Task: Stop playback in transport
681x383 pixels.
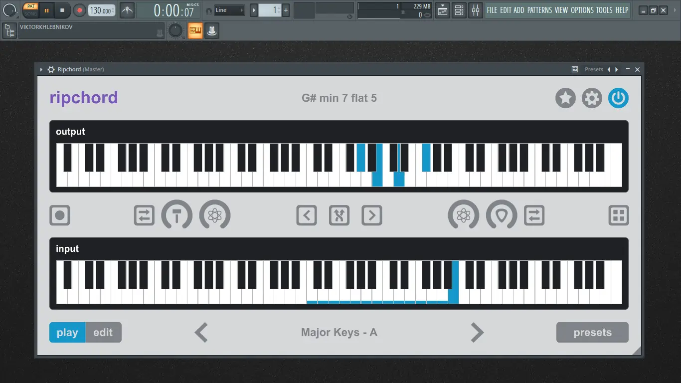Action: point(62,10)
